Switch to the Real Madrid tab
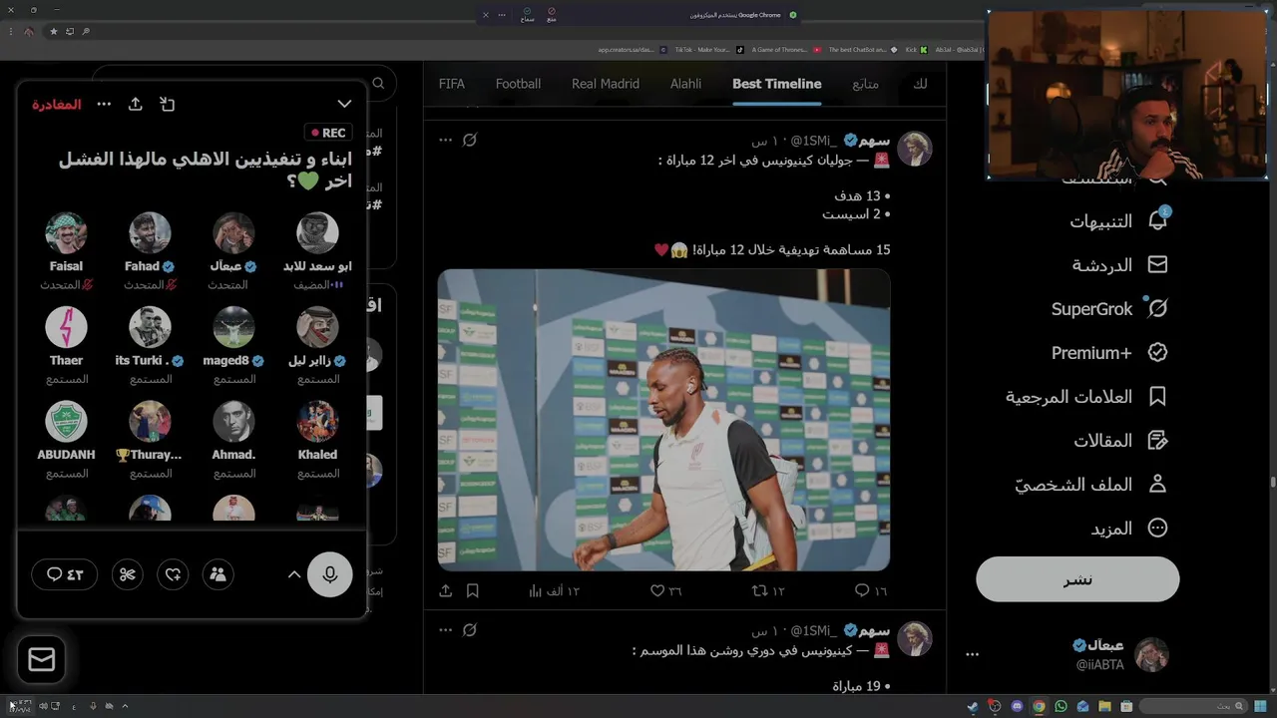 tap(606, 84)
